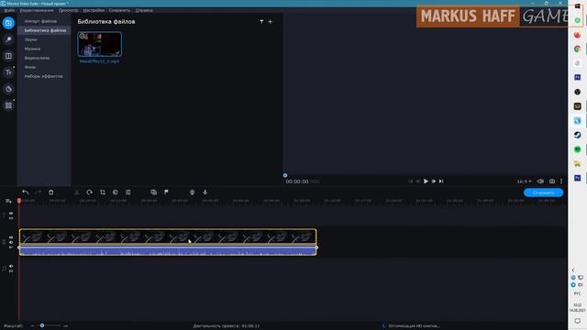
Task: Select Наборы эффектов category
Action: [44, 76]
